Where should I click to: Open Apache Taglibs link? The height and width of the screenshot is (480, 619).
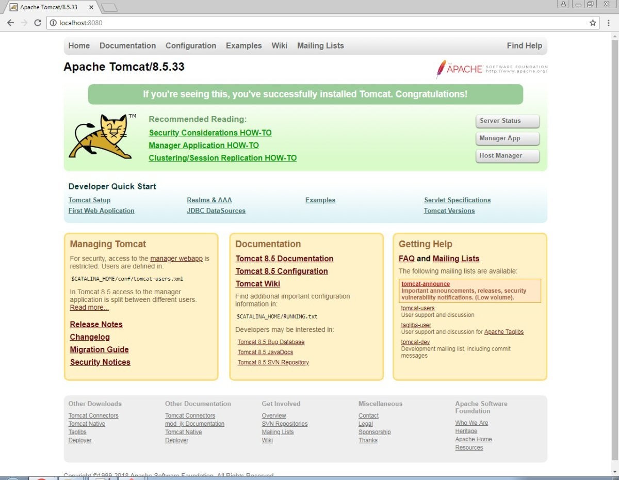point(504,332)
